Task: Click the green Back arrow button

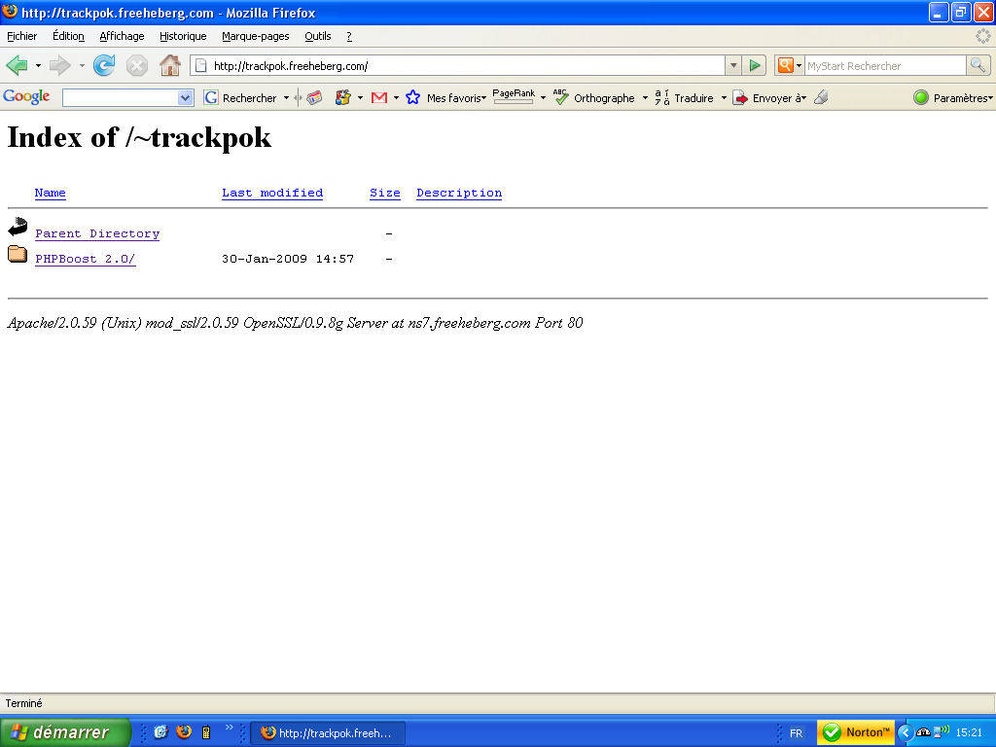Action: click(x=17, y=66)
